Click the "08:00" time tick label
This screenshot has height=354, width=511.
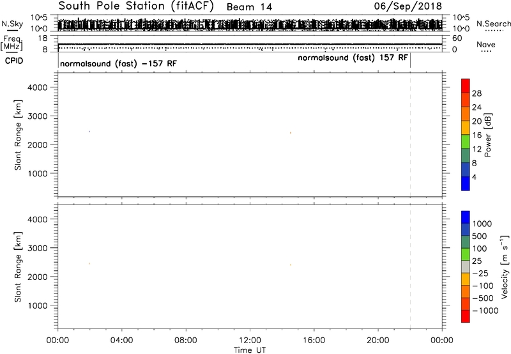(185, 341)
